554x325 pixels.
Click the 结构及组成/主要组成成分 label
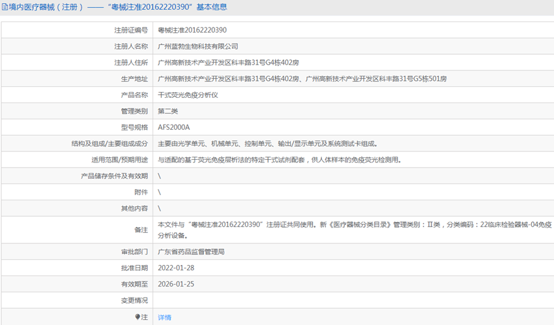point(109,144)
